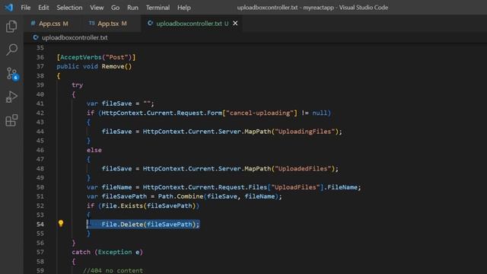Screen dimensions: 487x274
Task: Open the Terminal menu
Action: 158,8
